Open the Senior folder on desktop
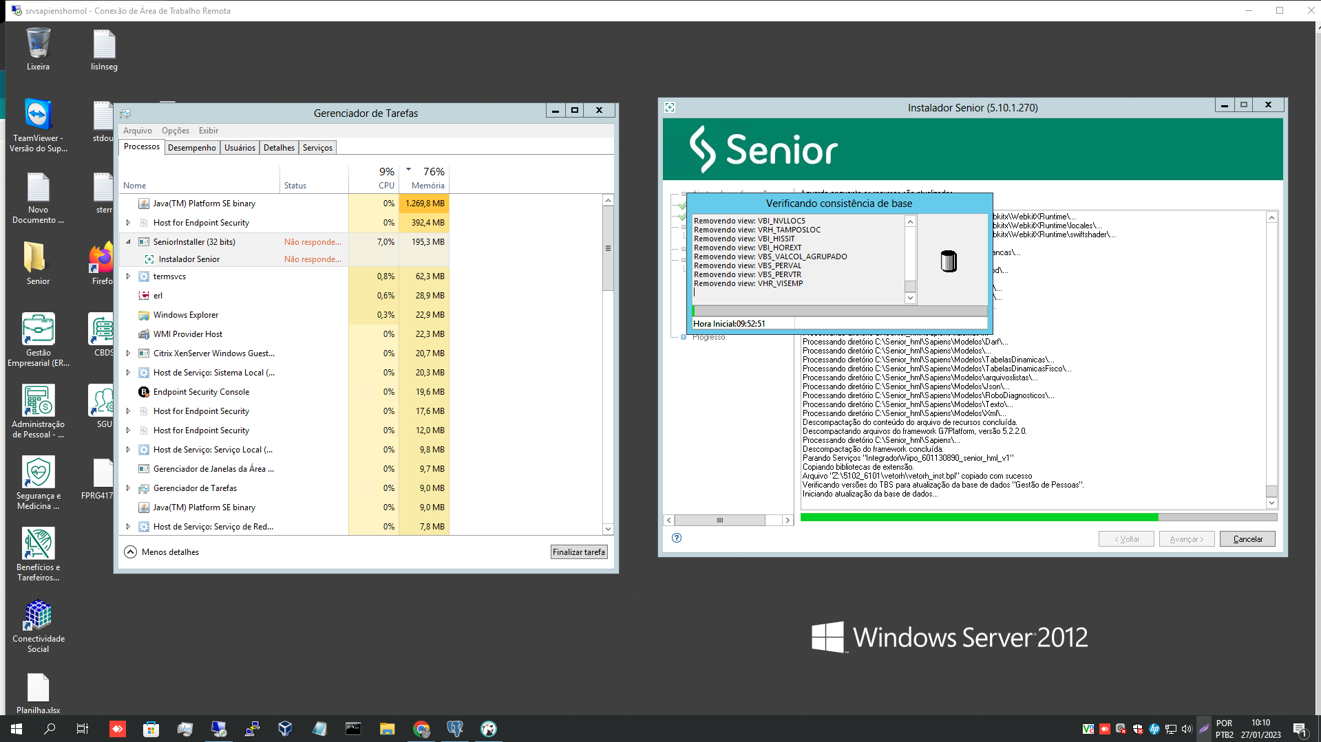 pyautogui.click(x=38, y=263)
